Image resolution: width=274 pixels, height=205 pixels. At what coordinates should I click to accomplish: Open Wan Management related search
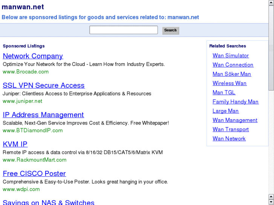[x=235, y=120]
